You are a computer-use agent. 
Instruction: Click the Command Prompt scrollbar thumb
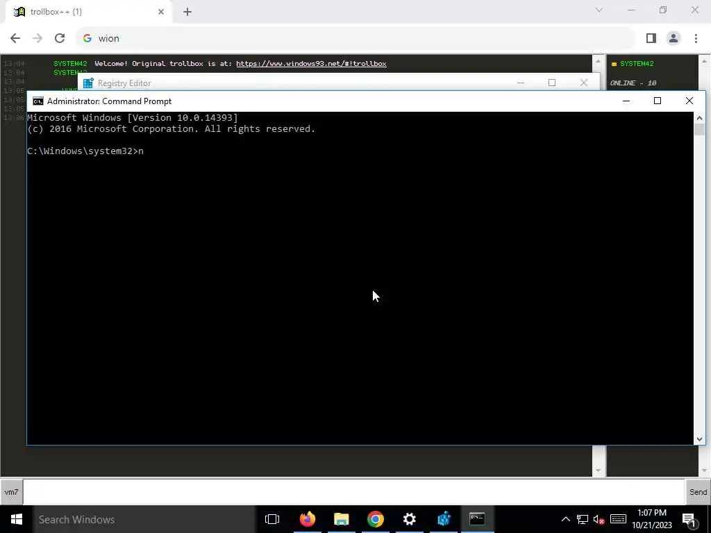click(699, 129)
